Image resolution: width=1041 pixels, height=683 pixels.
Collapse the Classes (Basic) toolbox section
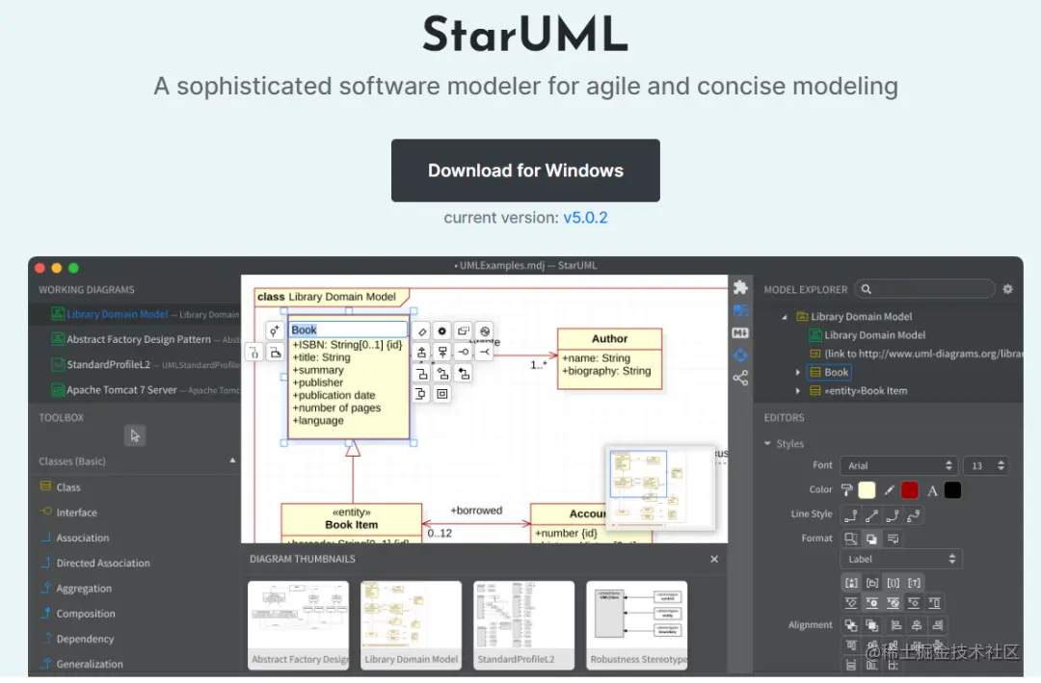[232, 460]
